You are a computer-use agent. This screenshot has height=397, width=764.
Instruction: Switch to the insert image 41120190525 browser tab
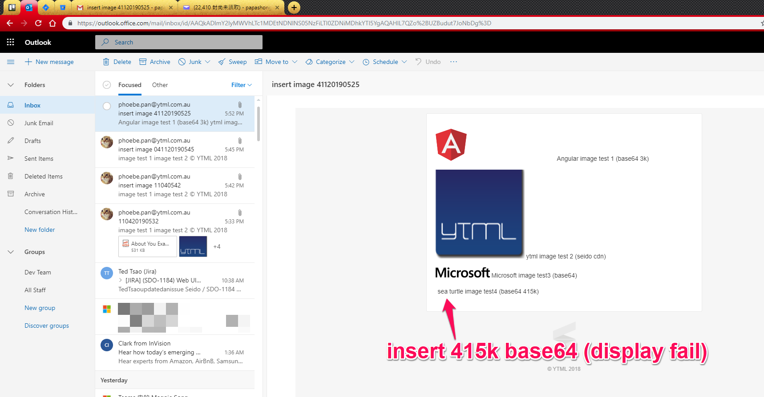point(125,8)
